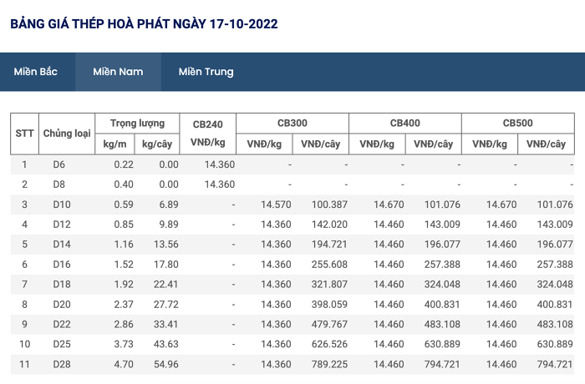Switch to the Miền Bắc tab

coord(35,72)
